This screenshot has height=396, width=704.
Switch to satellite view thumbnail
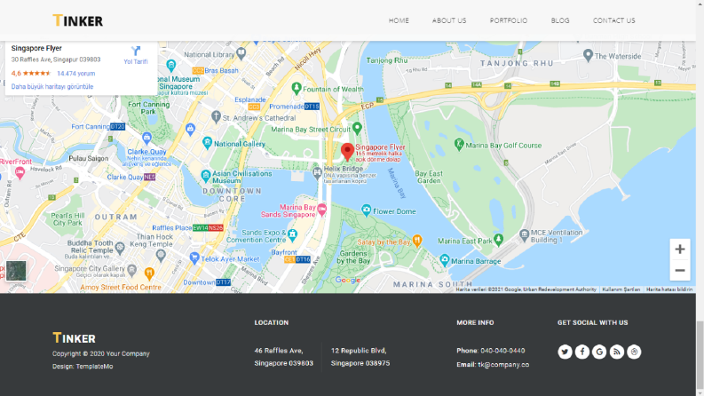tap(16, 271)
